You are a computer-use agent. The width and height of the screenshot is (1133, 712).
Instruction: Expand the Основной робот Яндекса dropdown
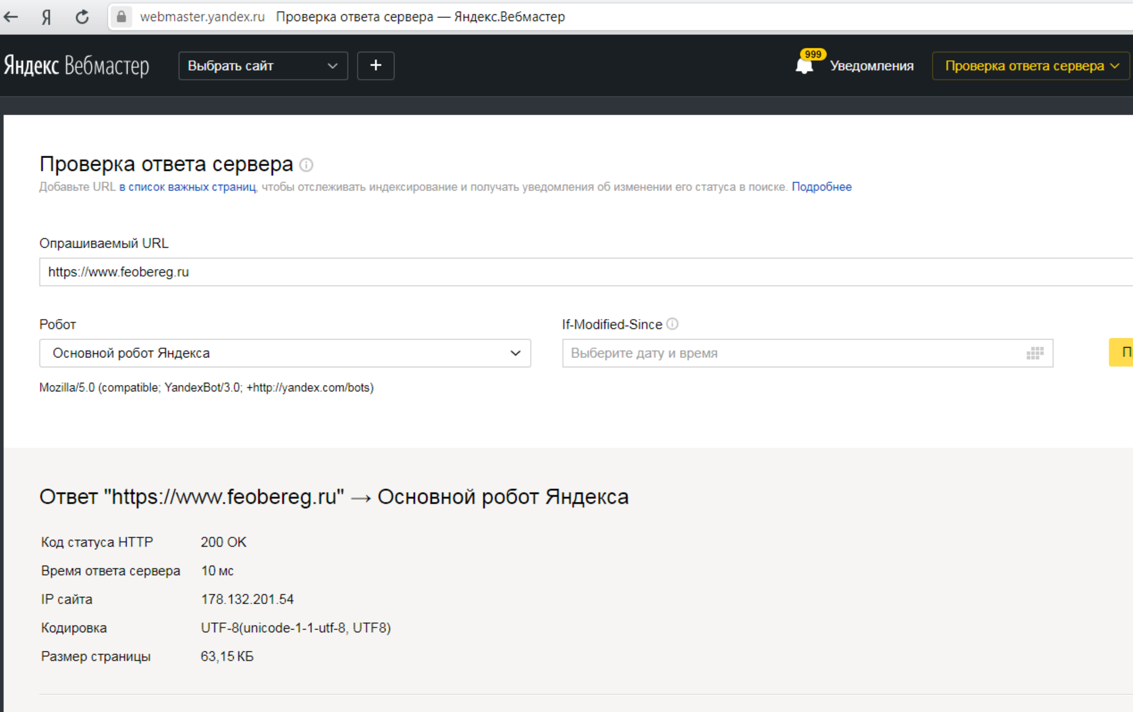(285, 353)
